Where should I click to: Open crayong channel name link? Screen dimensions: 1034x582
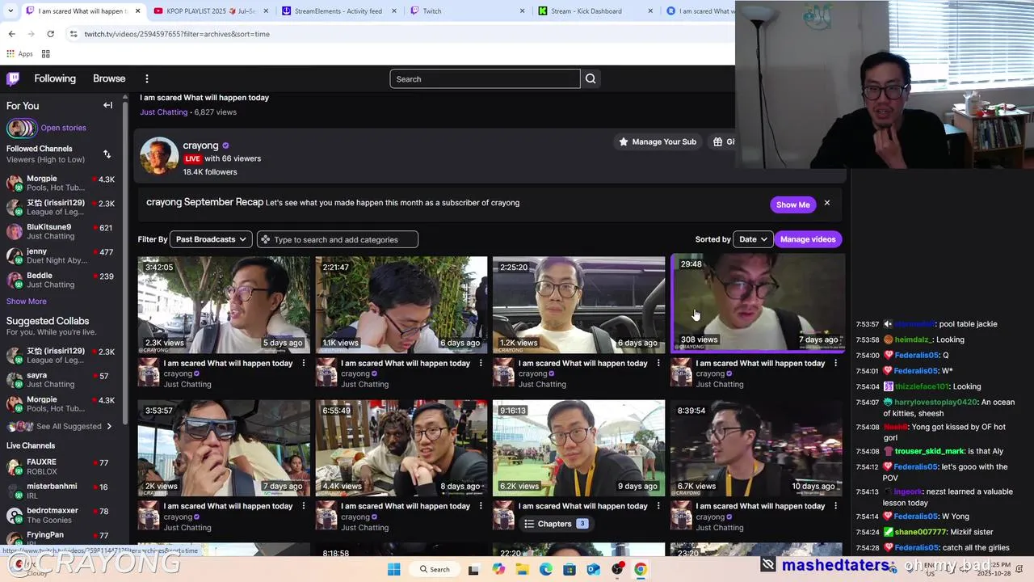(x=200, y=145)
